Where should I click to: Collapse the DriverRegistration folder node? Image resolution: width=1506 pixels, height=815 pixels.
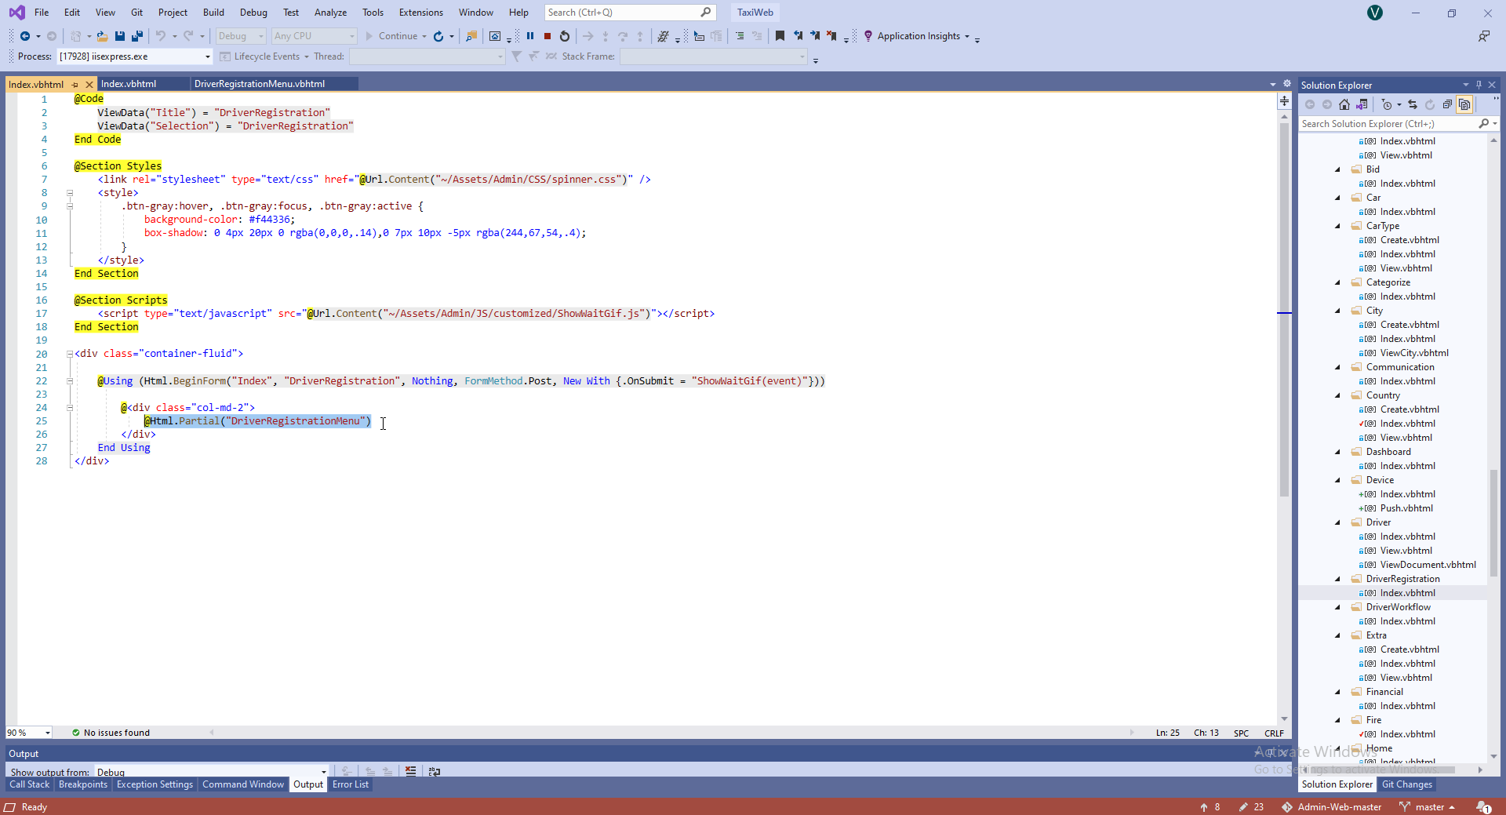click(x=1338, y=579)
